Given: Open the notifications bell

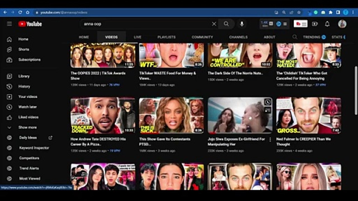Looking at the screenshot, I should coord(327,24).
